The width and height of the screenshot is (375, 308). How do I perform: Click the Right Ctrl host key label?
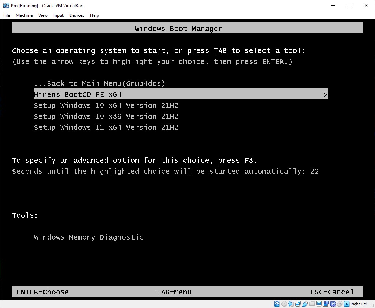tap(359, 304)
